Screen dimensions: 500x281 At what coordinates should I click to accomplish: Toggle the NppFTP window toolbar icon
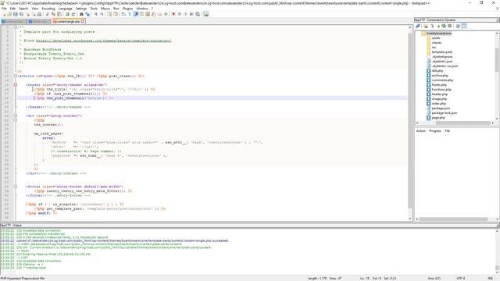pyautogui.click(x=206, y=14)
